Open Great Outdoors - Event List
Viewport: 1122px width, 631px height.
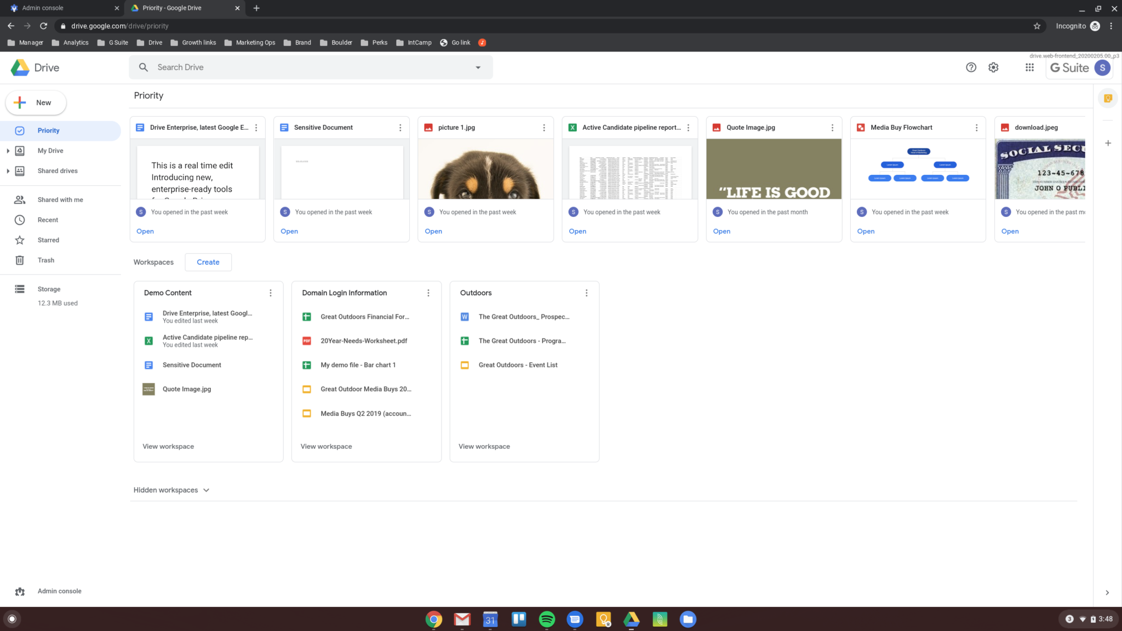[x=518, y=365]
